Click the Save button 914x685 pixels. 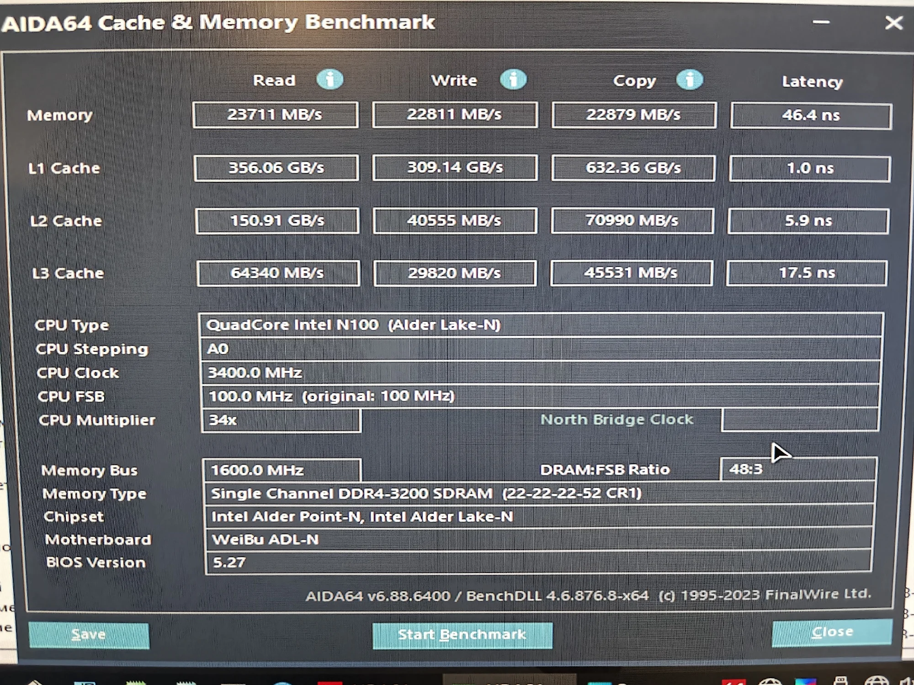pyautogui.click(x=89, y=635)
